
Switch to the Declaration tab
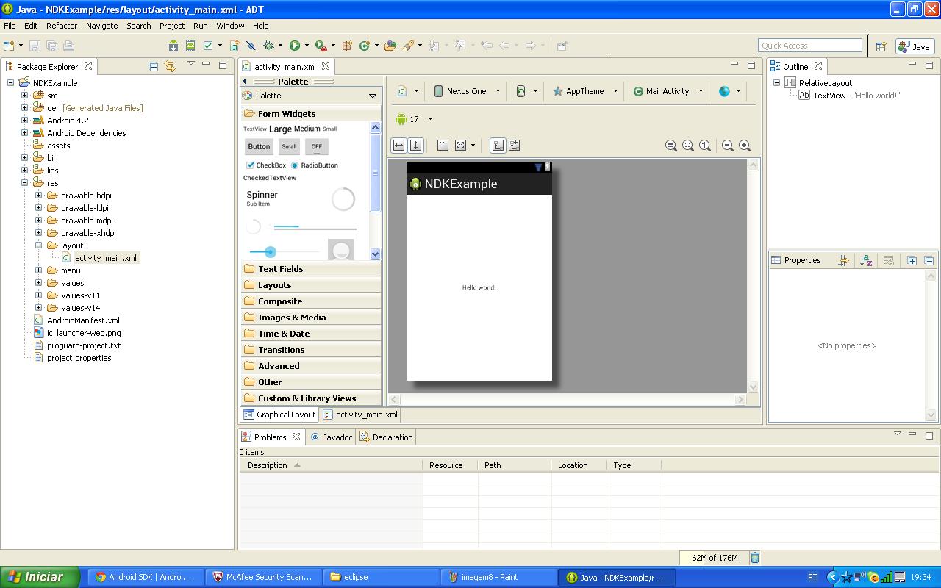[x=386, y=437]
